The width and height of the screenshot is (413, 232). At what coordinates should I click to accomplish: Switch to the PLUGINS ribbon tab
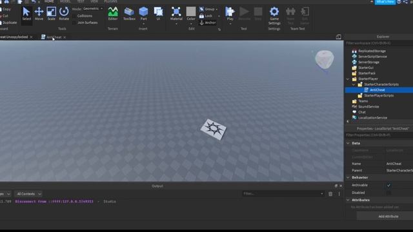(110, 1)
